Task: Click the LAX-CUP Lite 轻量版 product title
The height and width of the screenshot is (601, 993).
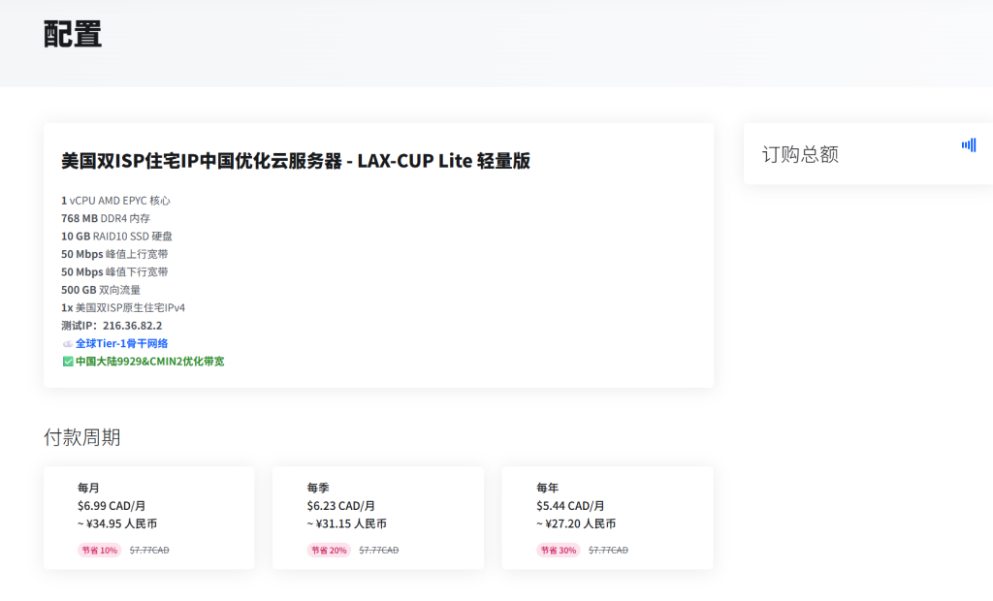Action: (x=296, y=161)
